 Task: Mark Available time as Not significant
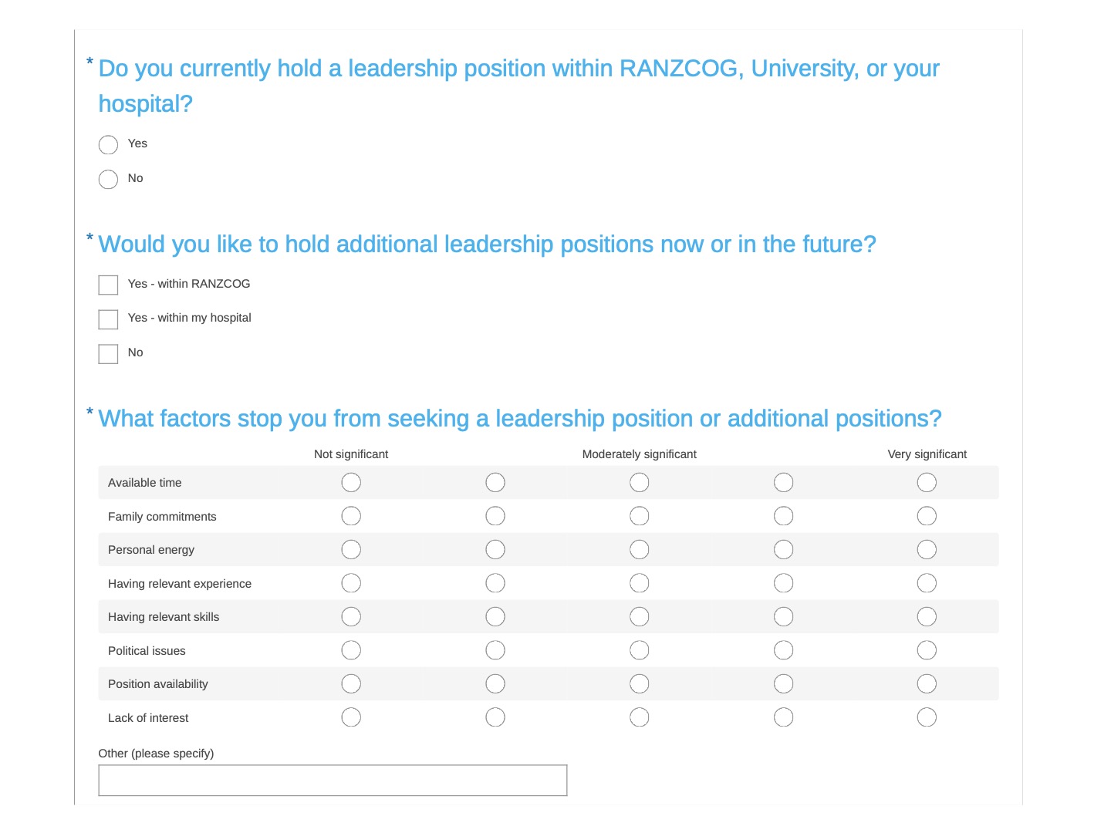[351, 483]
